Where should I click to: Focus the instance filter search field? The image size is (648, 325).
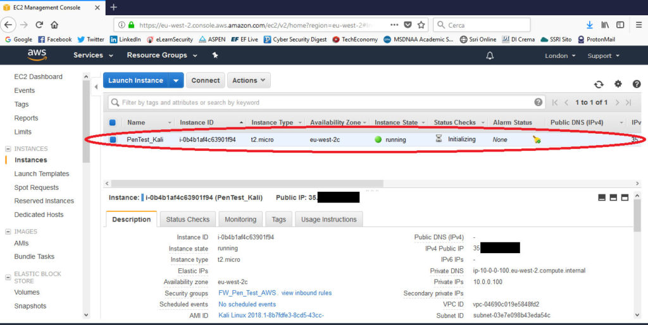tap(327, 103)
